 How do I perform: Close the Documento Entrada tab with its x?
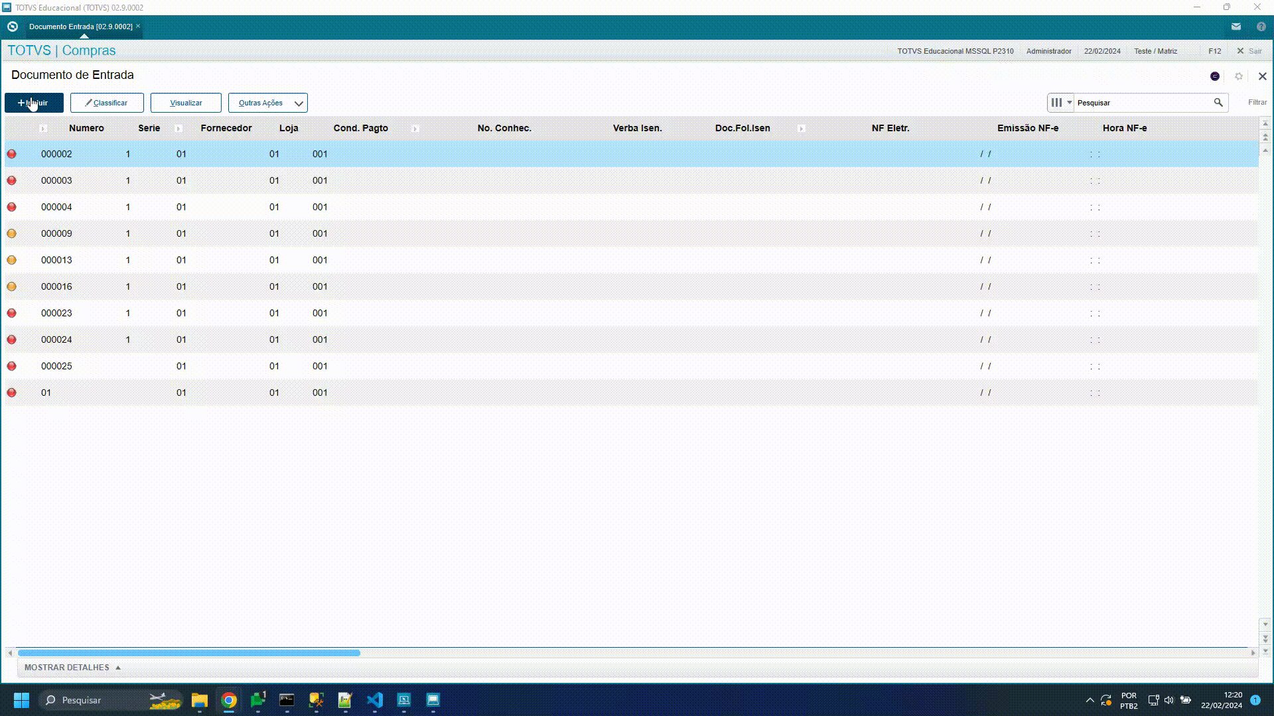[x=138, y=26]
